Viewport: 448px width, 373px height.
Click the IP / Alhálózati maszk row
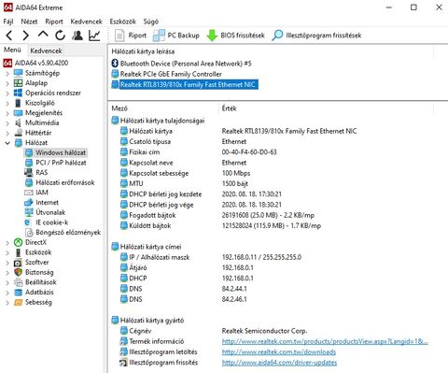click(x=211, y=257)
